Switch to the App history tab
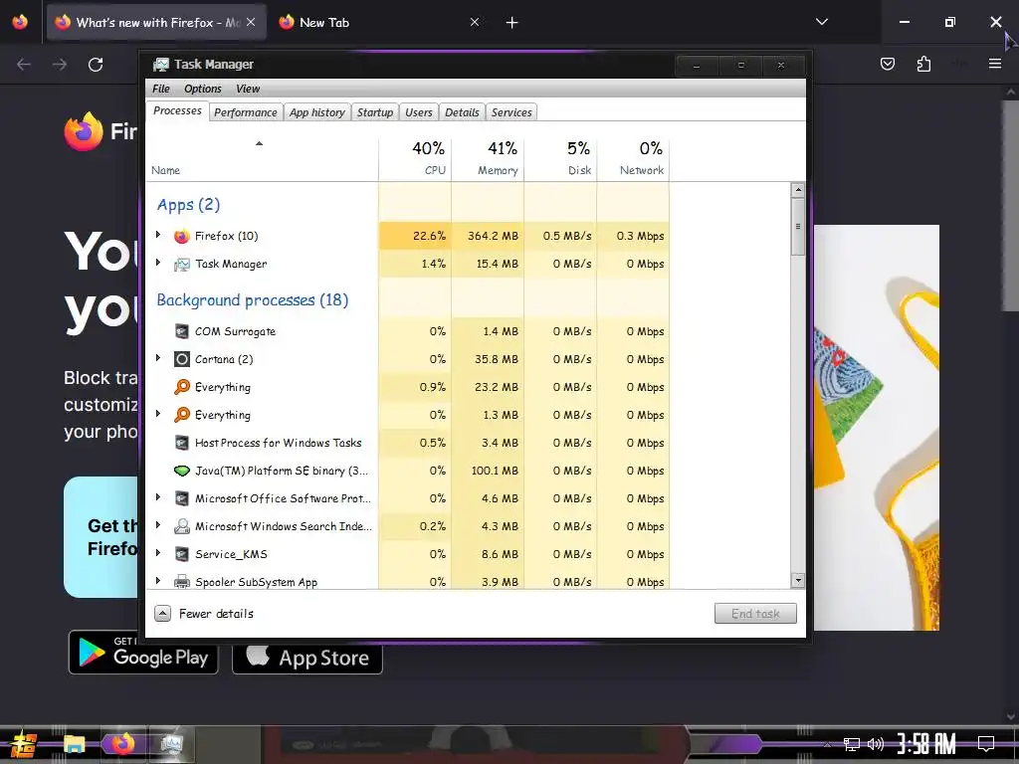The height and width of the screenshot is (764, 1019). click(x=317, y=112)
